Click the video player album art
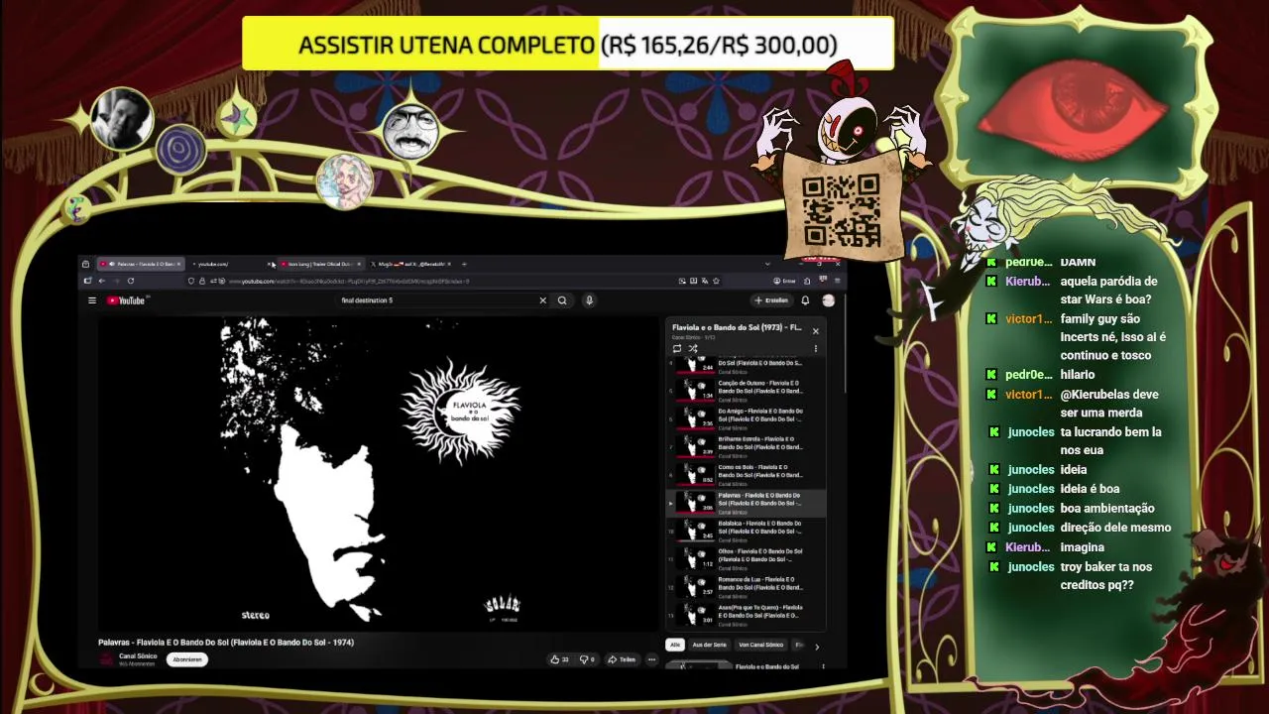The width and height of the screenshot is (1269, 714). click(x=378, y=474)
